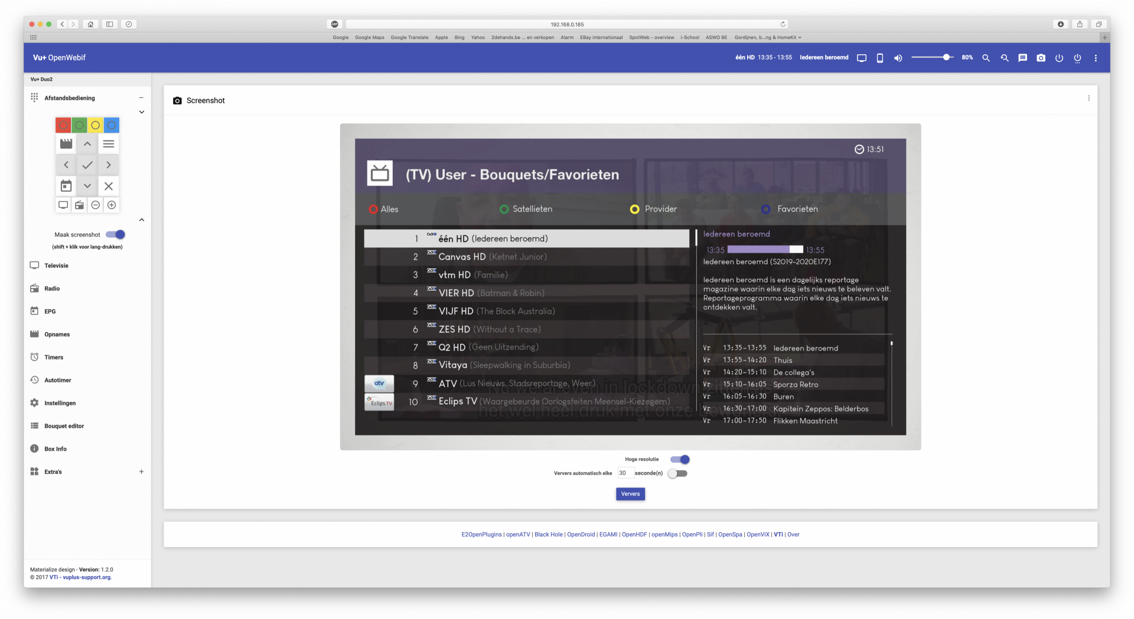Screen dimensions: 1134x619
Task: Open the openATV link in footer
Action: pos(518,535)
